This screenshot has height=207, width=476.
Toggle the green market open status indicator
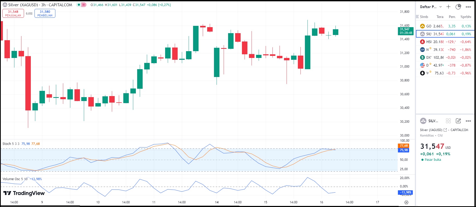79,5
